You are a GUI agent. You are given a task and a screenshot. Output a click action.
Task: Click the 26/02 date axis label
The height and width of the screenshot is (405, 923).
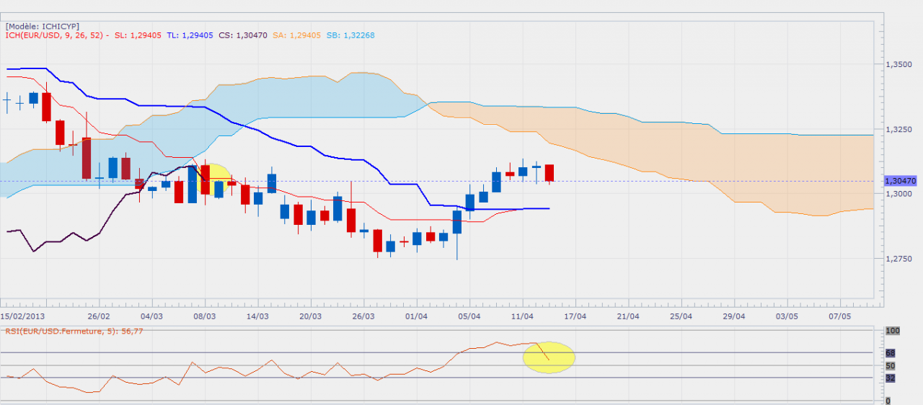click(x=99, y=316)
